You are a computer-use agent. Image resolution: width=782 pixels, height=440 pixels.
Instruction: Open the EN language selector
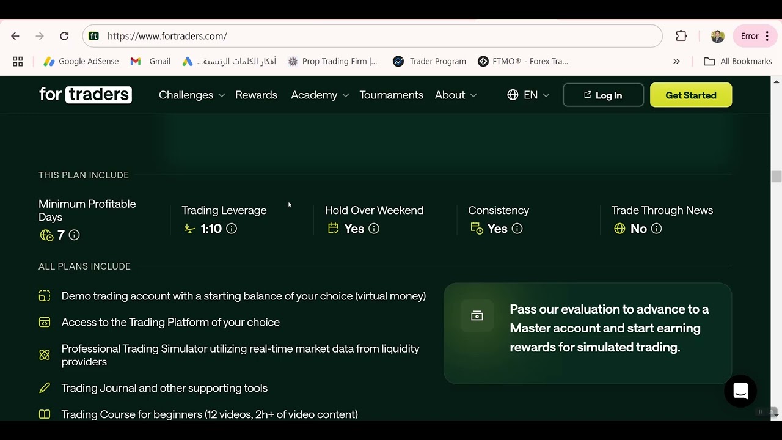point(528,95)
